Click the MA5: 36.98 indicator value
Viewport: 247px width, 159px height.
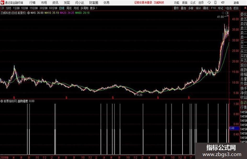[x=37, y=13]
